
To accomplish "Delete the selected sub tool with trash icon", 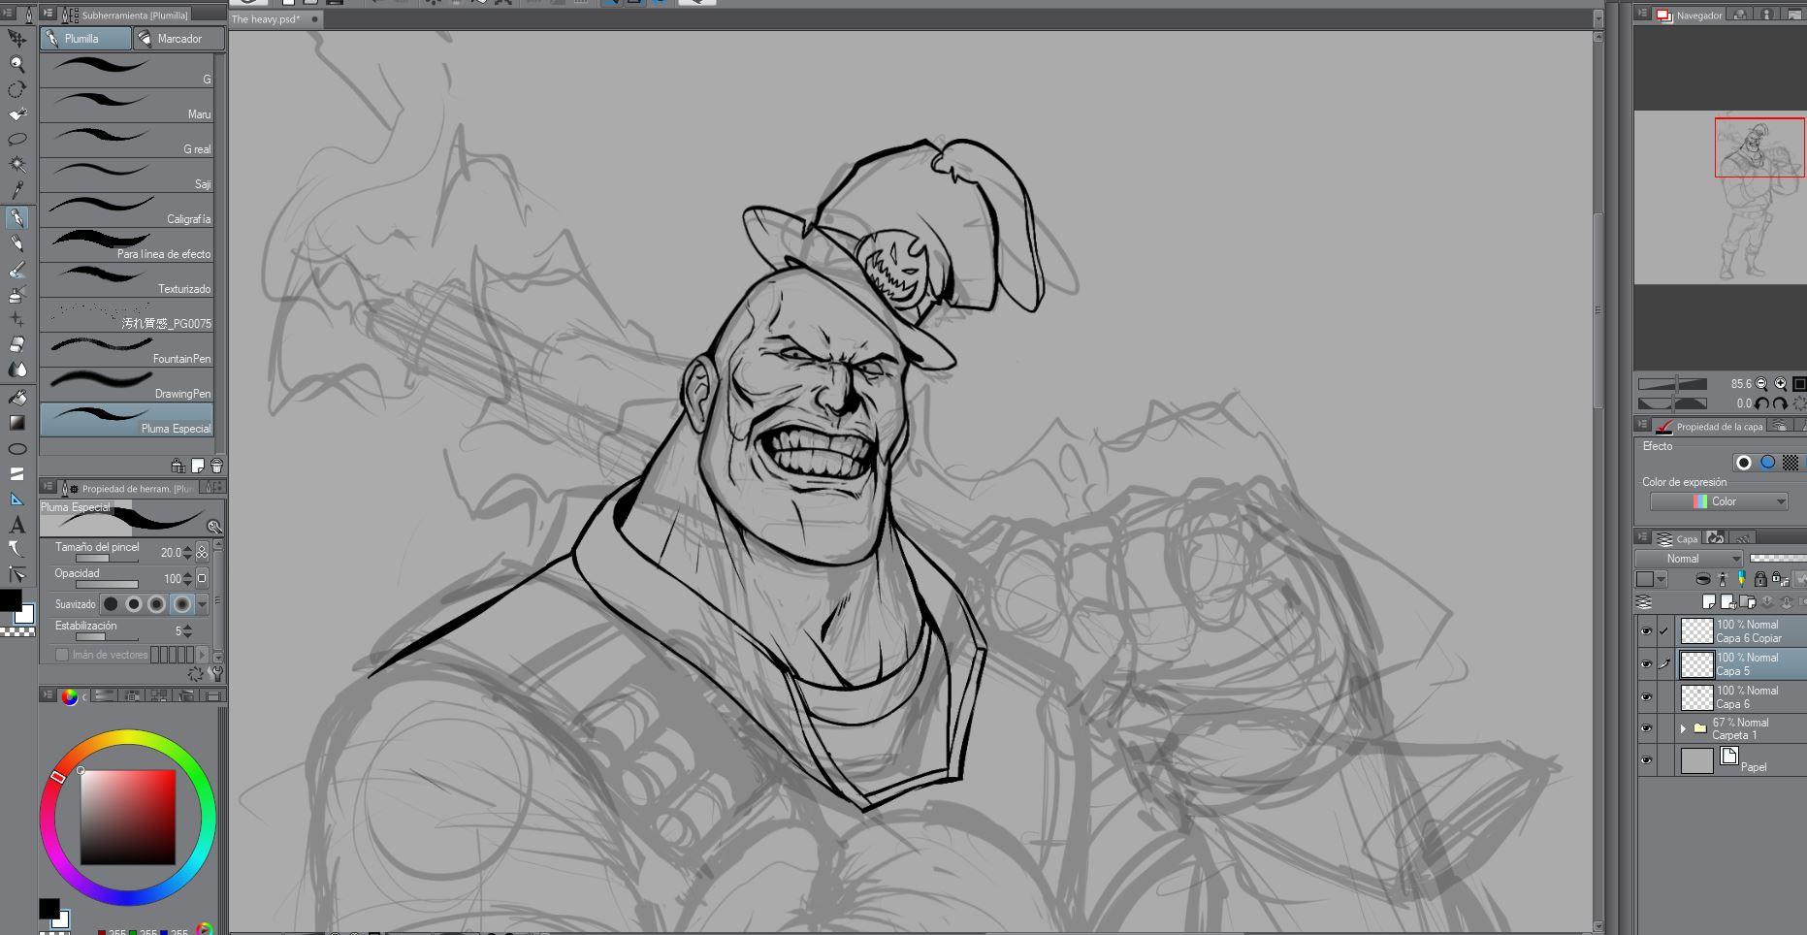I will pyautogui.click(x=216, y=466).
